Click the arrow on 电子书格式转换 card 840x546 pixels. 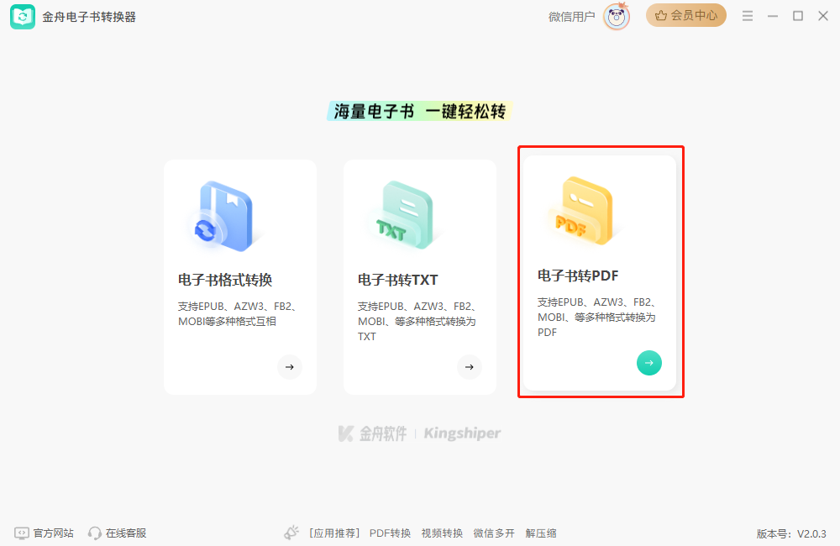pos(290,367)
